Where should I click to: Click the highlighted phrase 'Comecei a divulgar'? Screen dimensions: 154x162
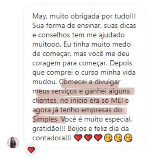[x=90, y=82]
